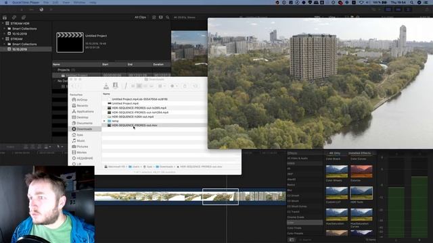Select All Video & Audio effects category
This screenshot has width=433, height=243.
(x=298, y=159)
